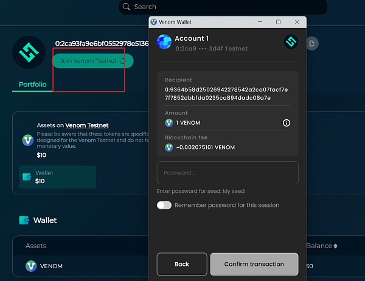
Task: Click the Venom icon beside 1 VENOM
Action: click(x=169, y=123)
